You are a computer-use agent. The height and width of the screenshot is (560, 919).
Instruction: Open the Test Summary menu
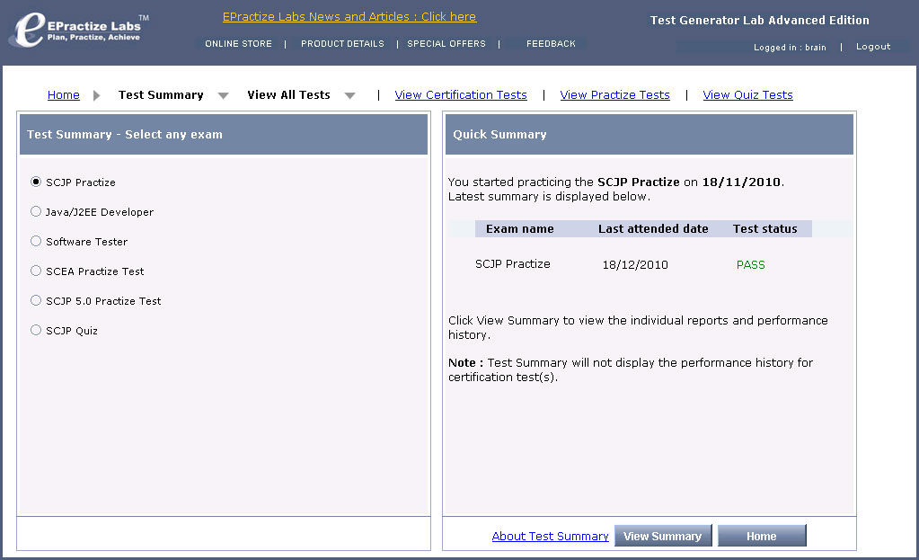coord(161,95)
